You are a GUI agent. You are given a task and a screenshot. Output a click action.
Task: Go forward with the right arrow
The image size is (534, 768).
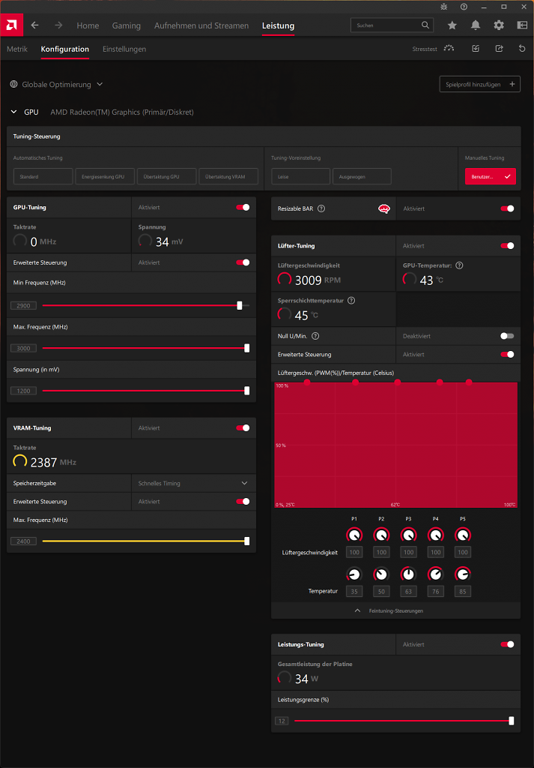(58, 25)
